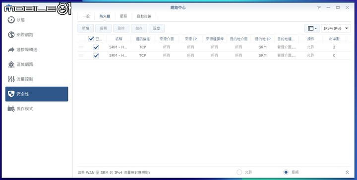
Task: Expand the default rules panel double chevron
Action: point(347,172)
